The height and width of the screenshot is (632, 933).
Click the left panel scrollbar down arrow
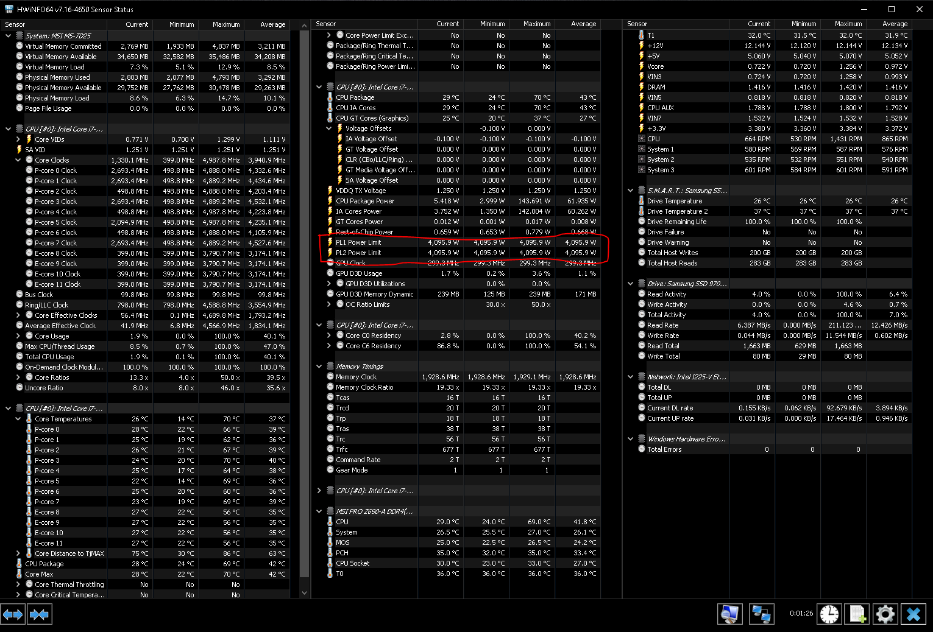coord(305,592)
